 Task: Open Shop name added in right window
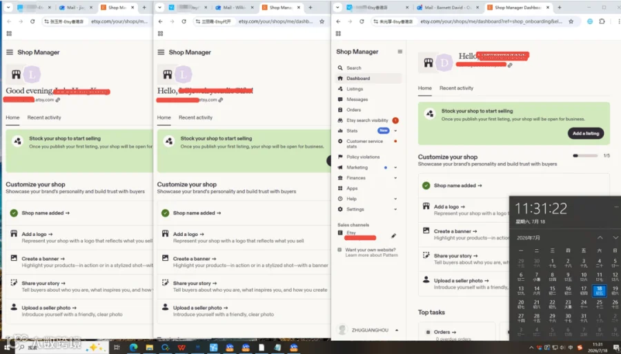[x=458, y=186]
